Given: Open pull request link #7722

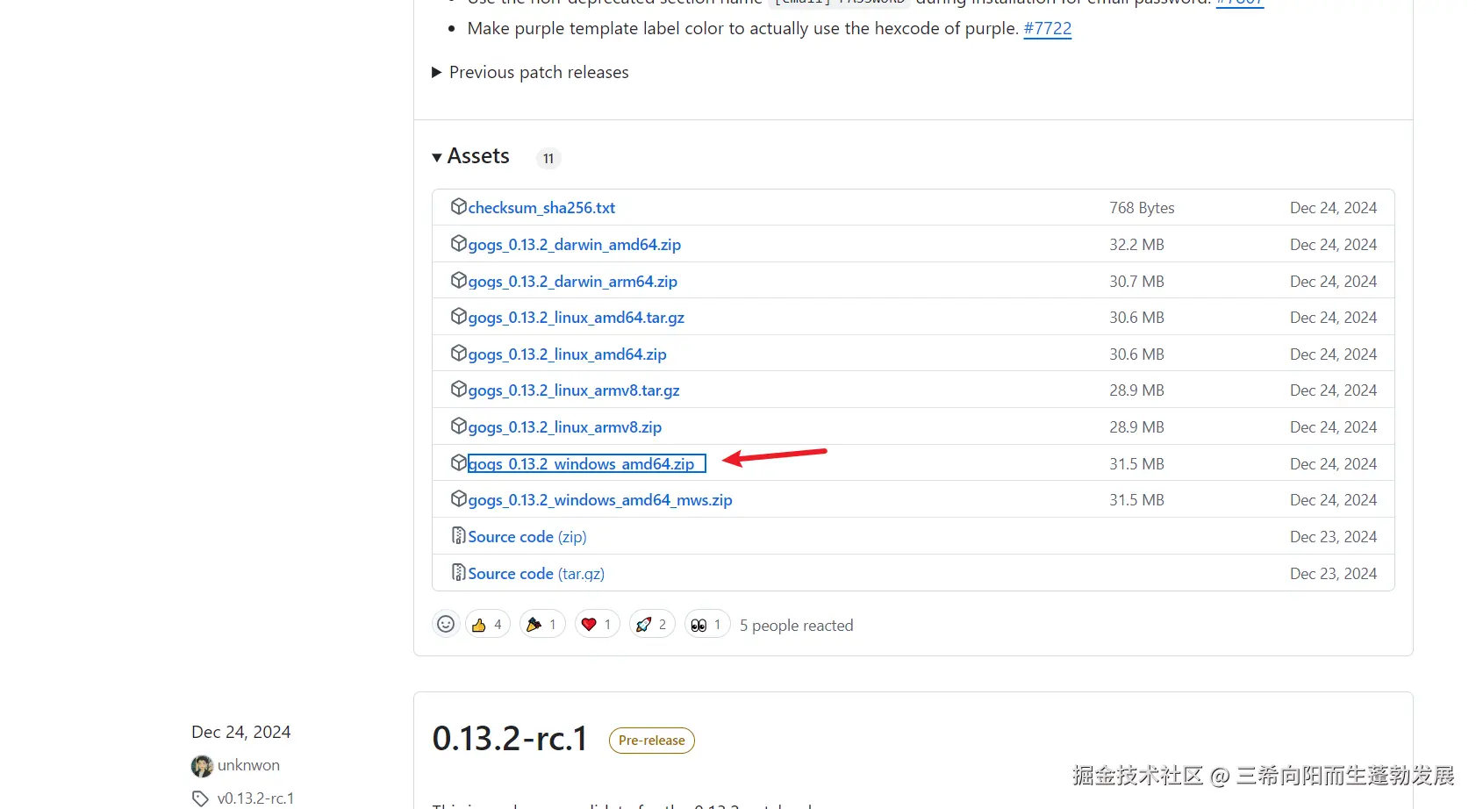Looking at the screenshot, I should pos(1048,28).
